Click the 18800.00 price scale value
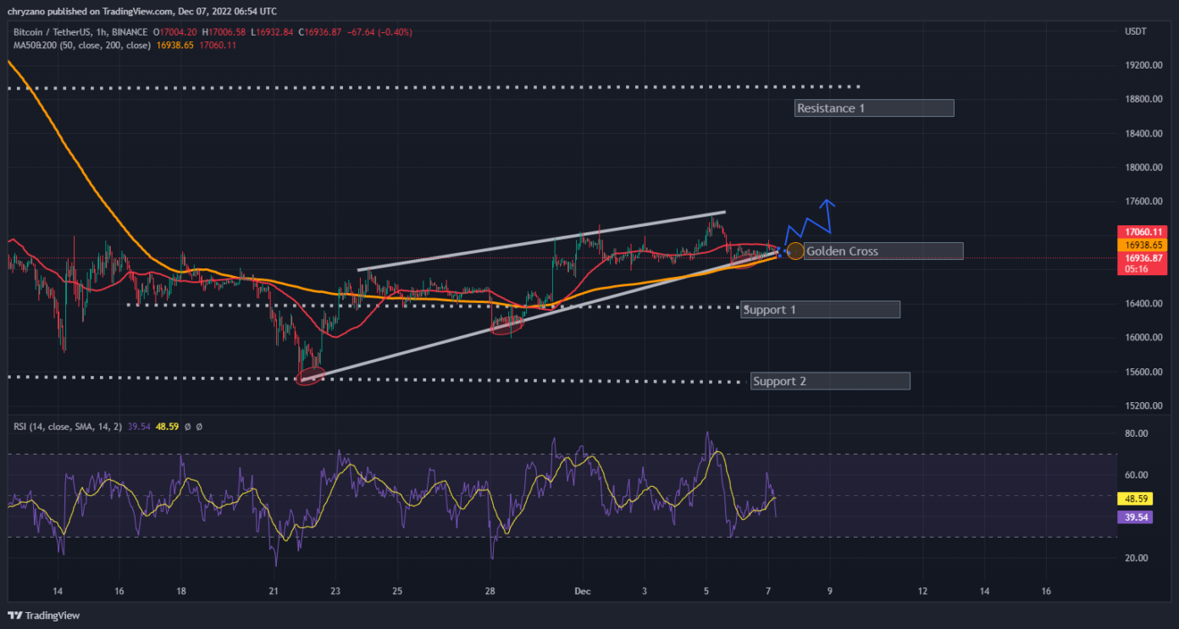This screenshot has height=629, width=1179. pyautogui.click(x=1143, y=99)
